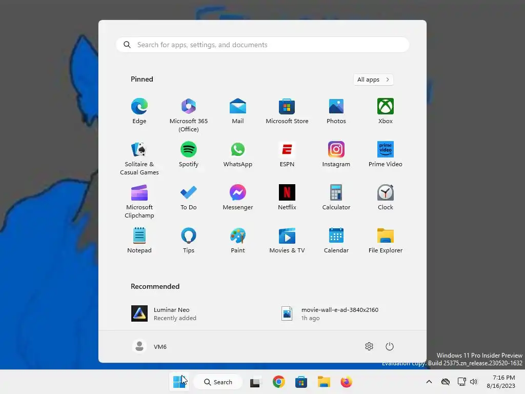Screen dimensions: 525x394
Task: Open the To Do app
Action: pos(189,198)
